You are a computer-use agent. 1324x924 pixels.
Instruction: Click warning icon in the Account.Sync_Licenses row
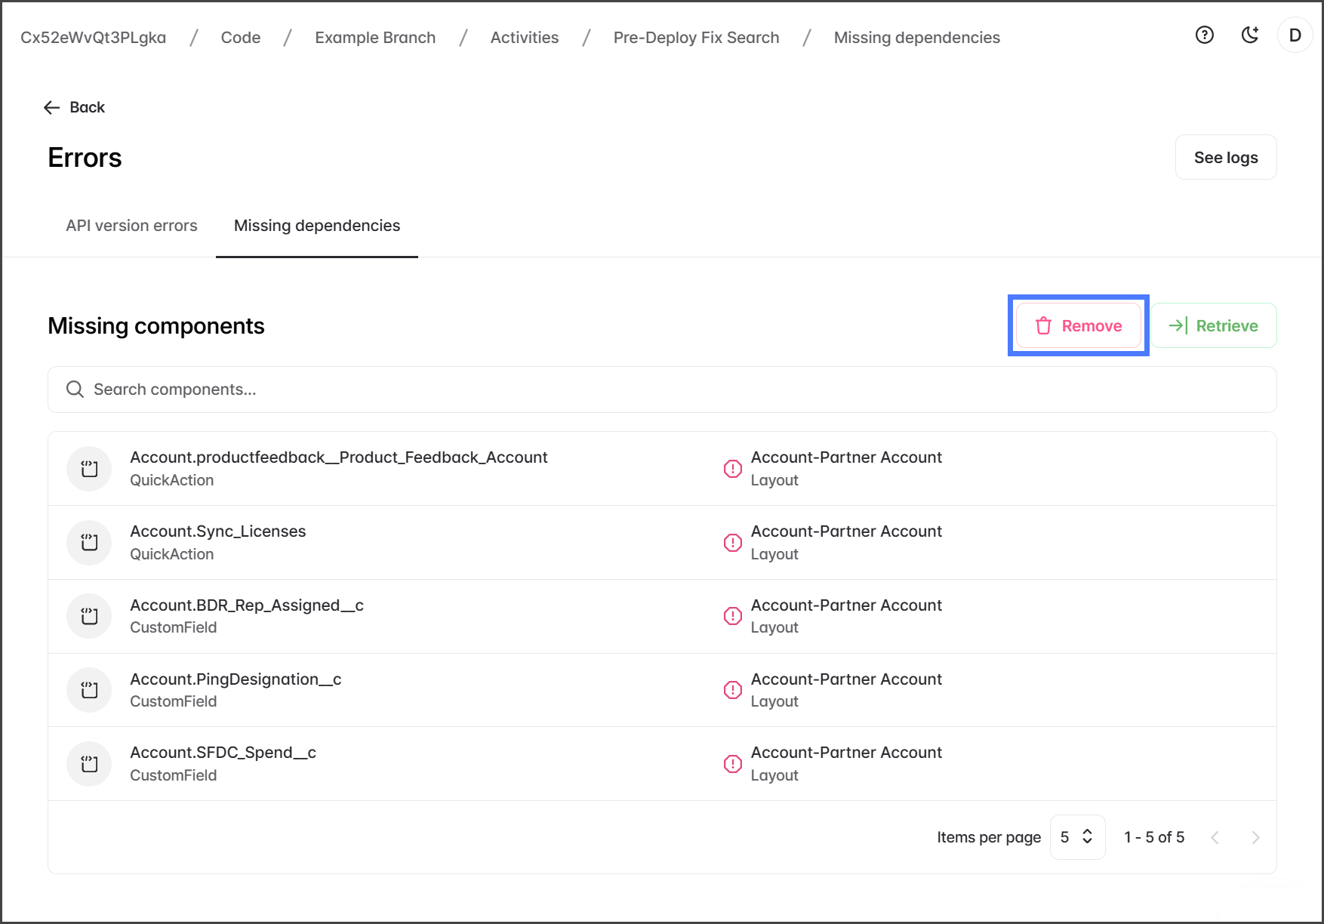coord(732,543)
